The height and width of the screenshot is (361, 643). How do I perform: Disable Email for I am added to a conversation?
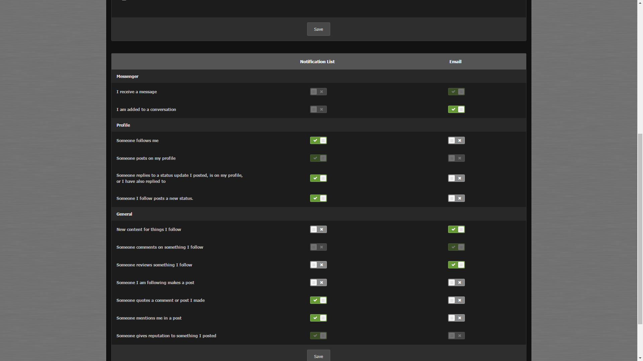tap(456, 109)
